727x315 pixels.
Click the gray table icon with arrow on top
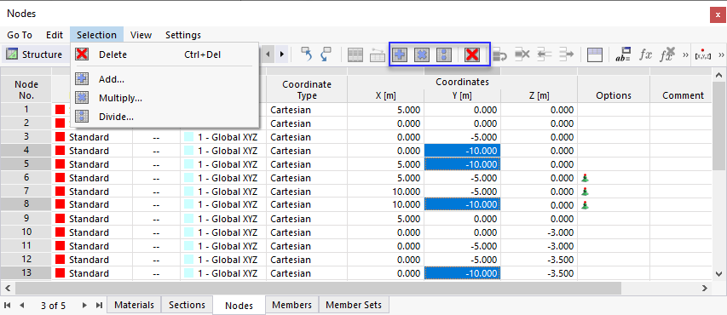[377, 55]
